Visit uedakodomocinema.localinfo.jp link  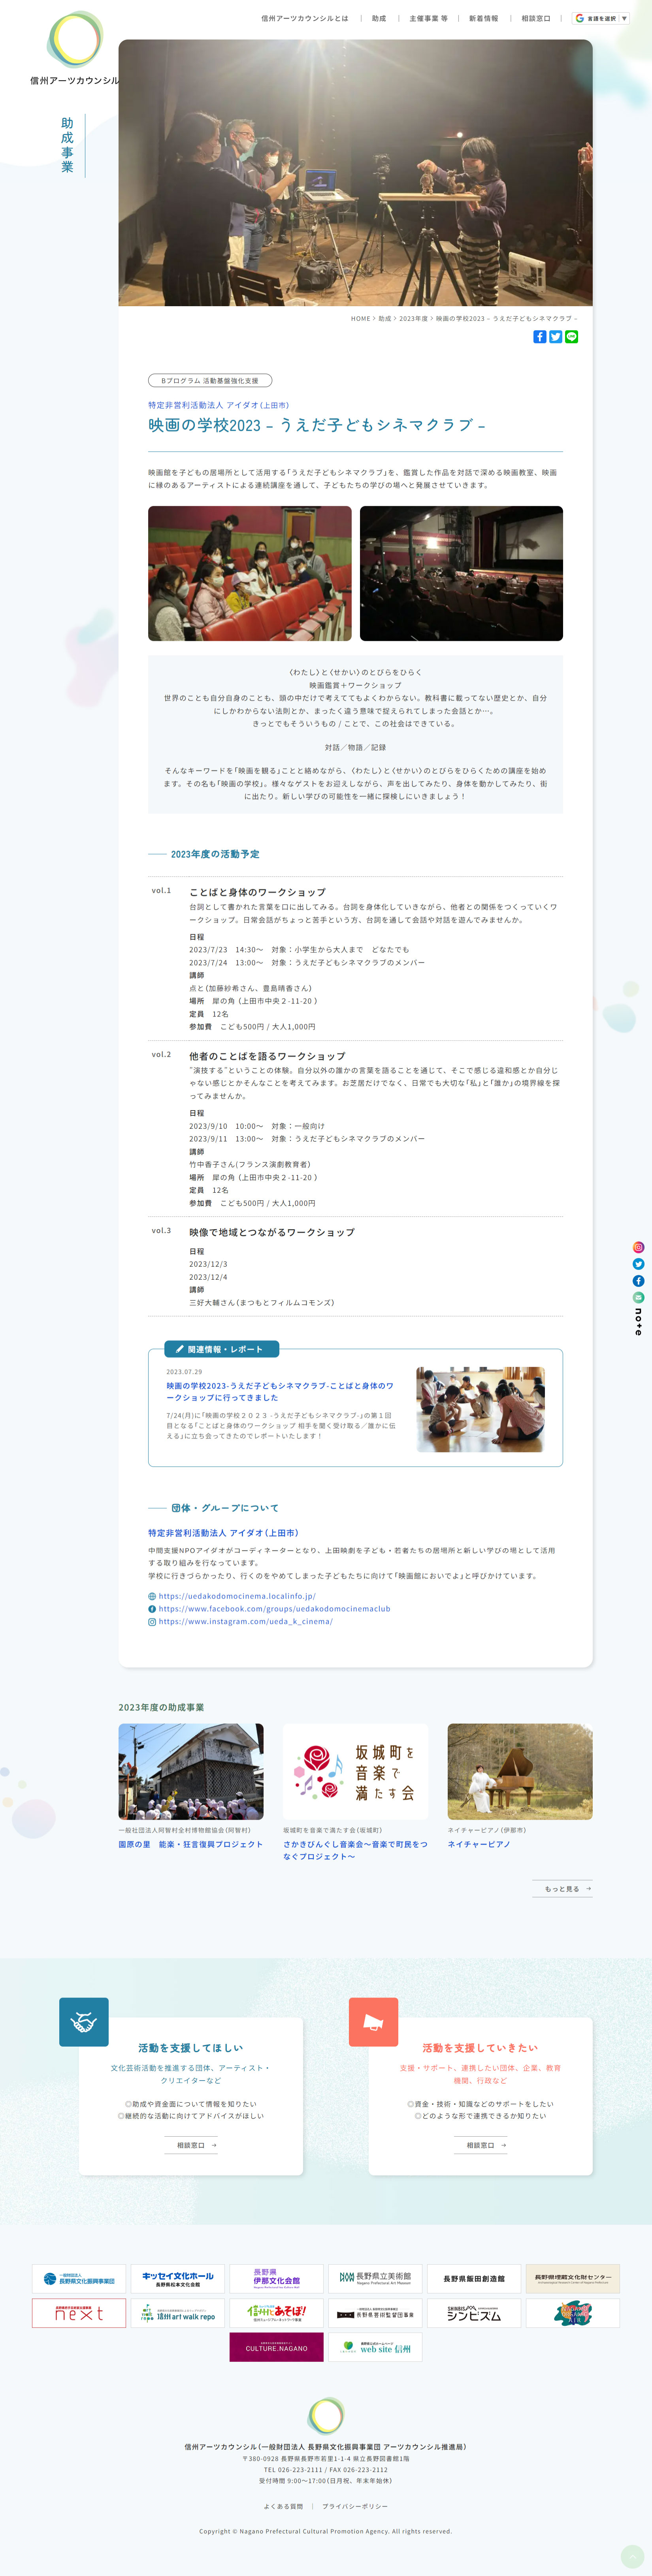pyautogui.click(x=237, y=1596)
